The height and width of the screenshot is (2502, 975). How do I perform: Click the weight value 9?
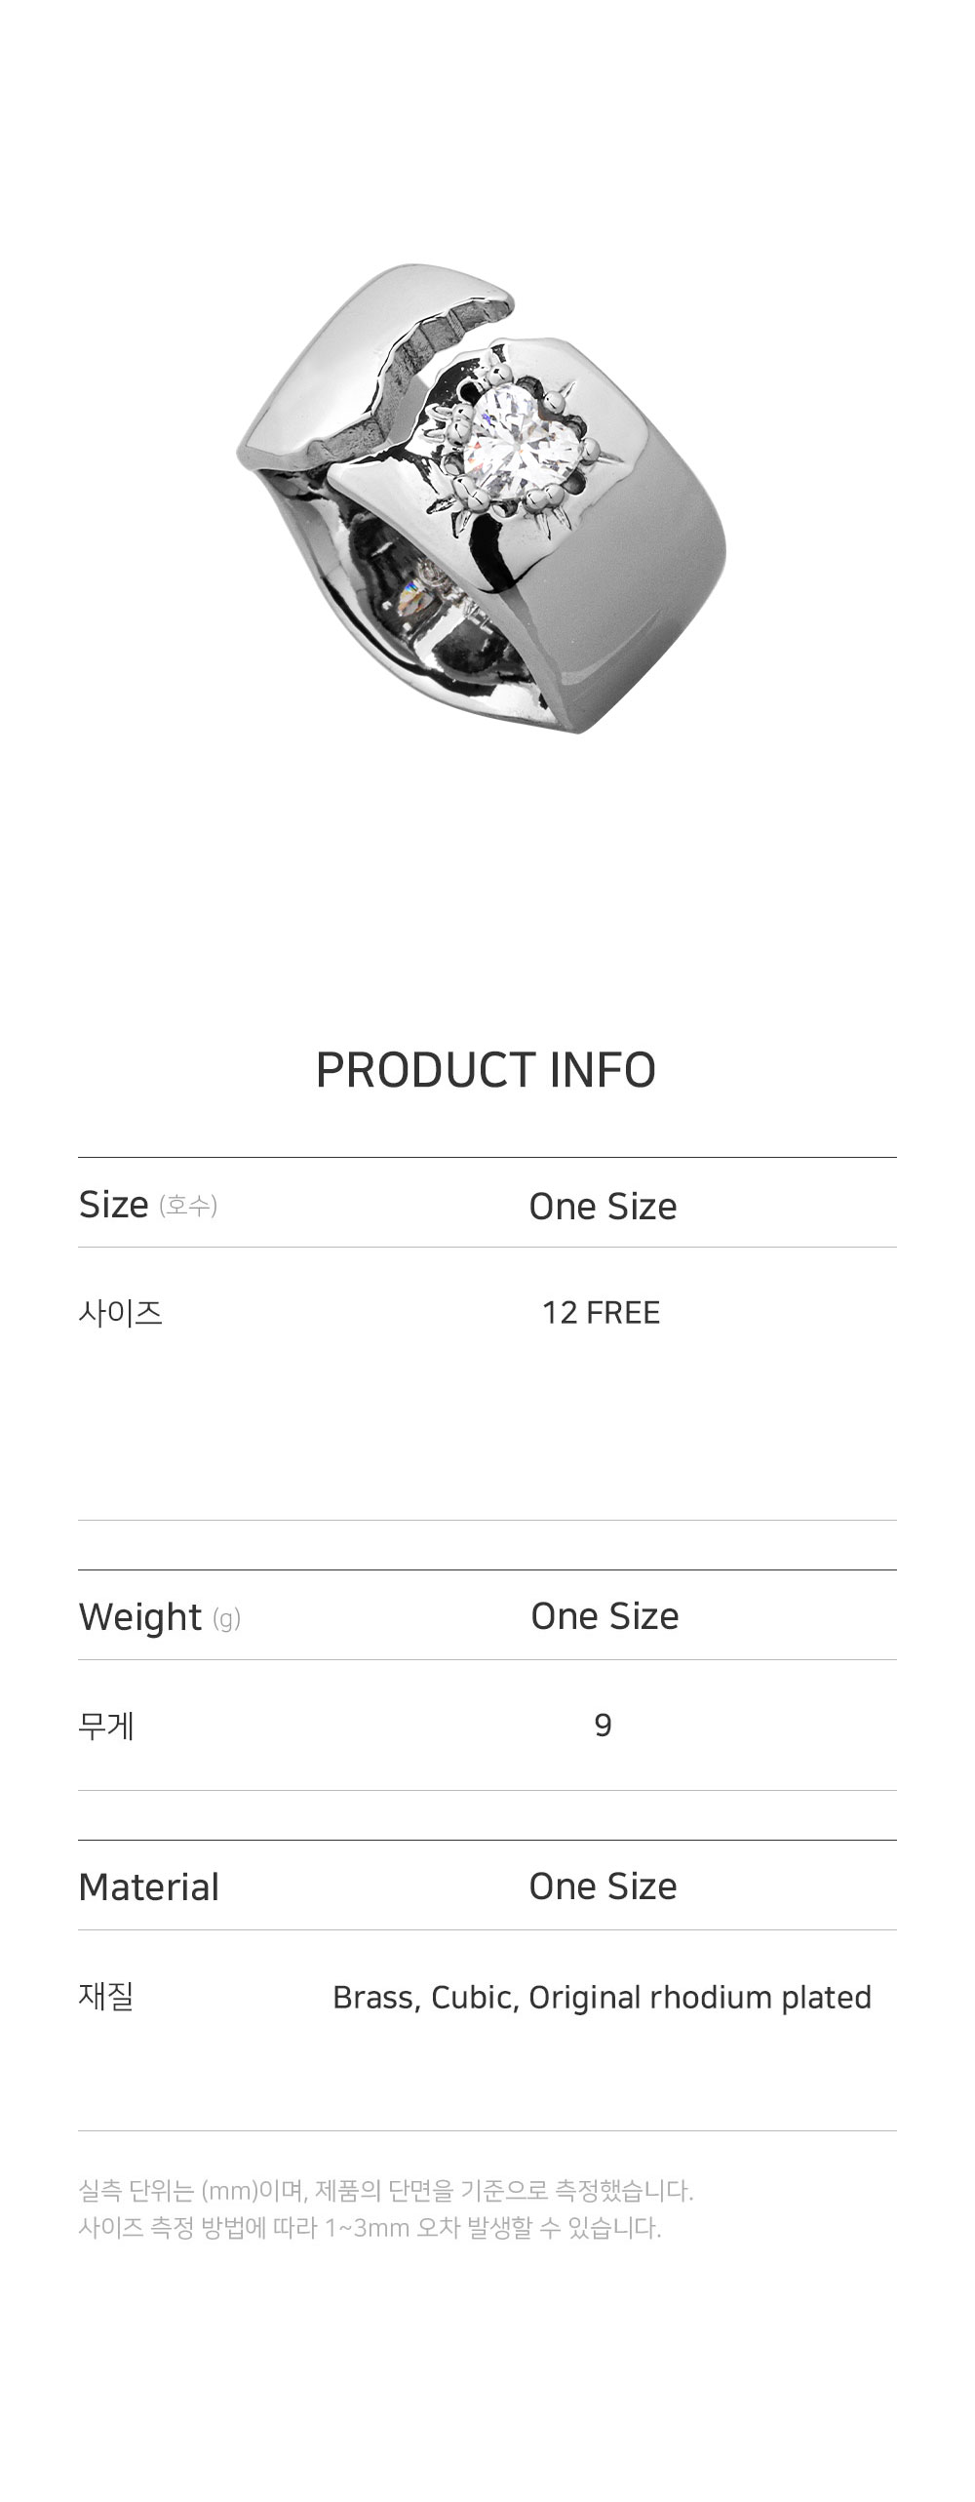tap(603, 1726)
